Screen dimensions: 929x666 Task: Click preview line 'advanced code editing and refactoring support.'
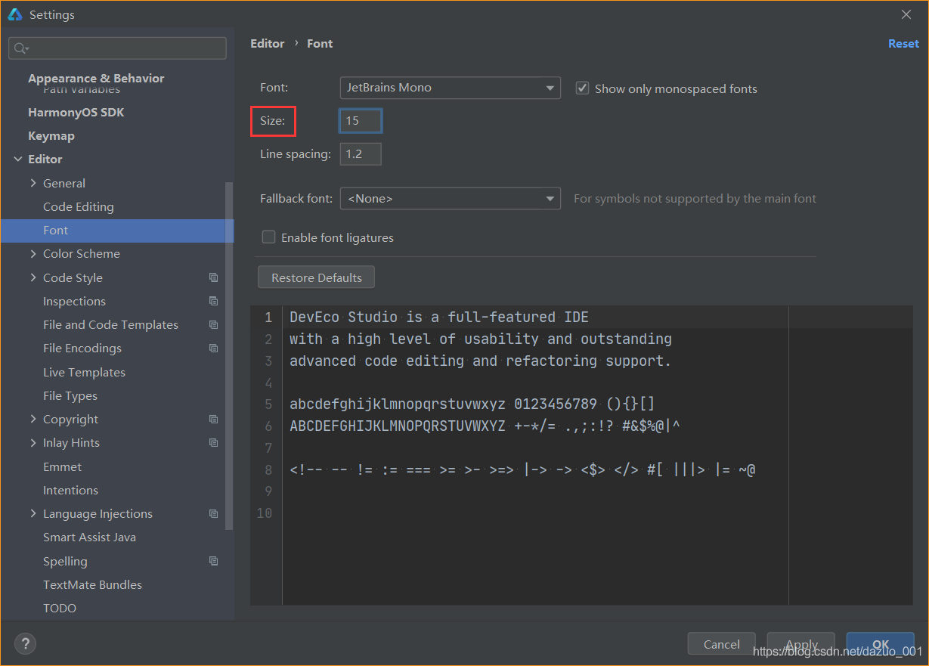click(x=481, y=361)
